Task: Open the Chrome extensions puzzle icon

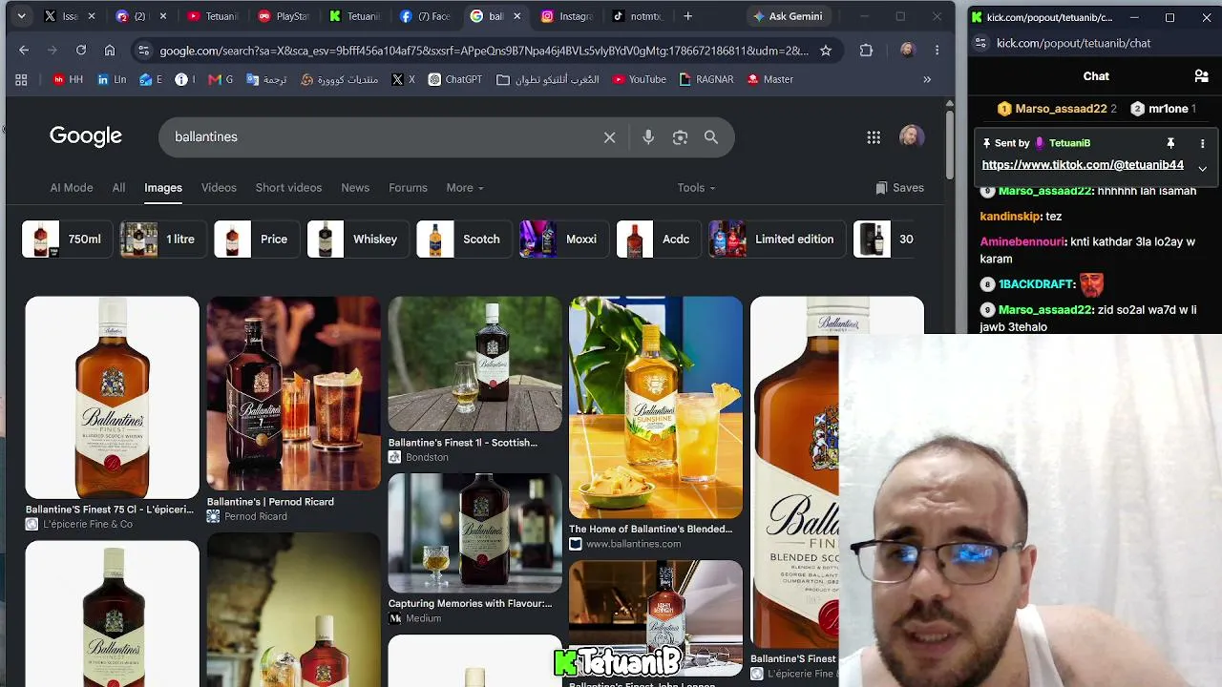Action: [x=866, y=50]
